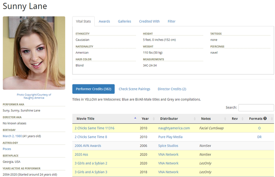Select the LezOnly note in Sybian 2 row
This screenshot has height=177, width=275.
205,163
